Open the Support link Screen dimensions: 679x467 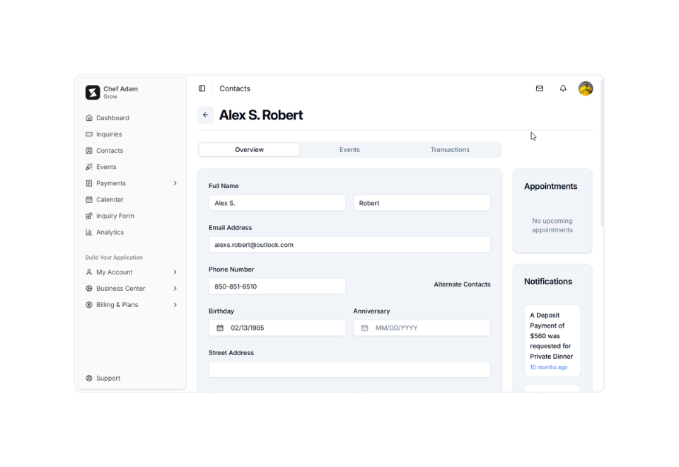(x=108, y=378)
